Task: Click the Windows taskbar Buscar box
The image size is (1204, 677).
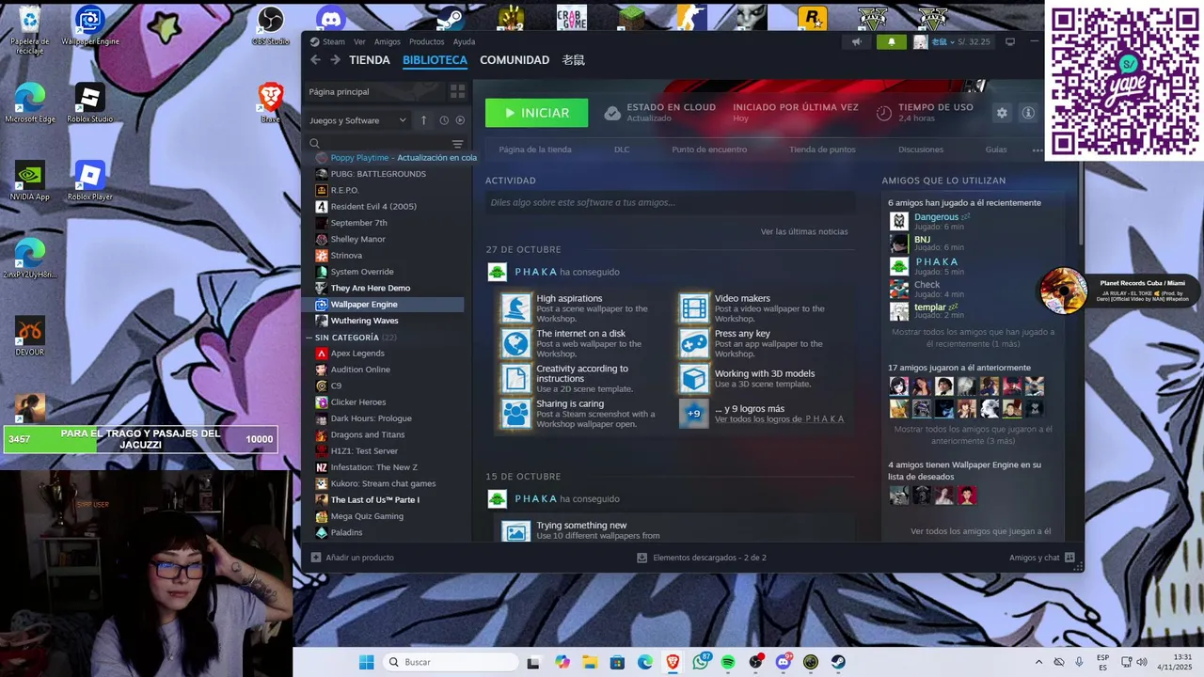Action: pos(451,662)
